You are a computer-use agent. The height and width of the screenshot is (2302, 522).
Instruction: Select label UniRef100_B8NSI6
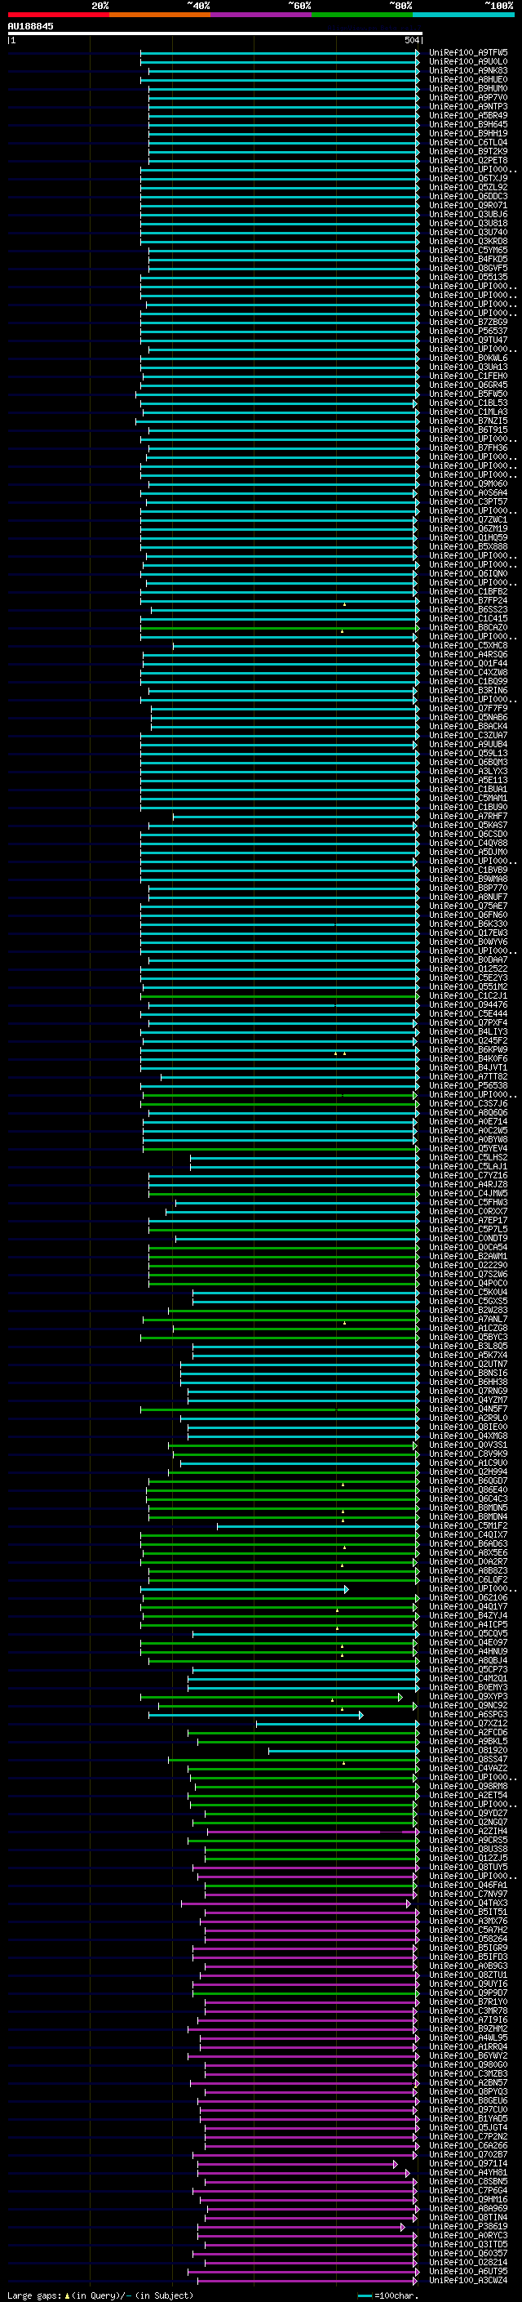pos(468,1373)
